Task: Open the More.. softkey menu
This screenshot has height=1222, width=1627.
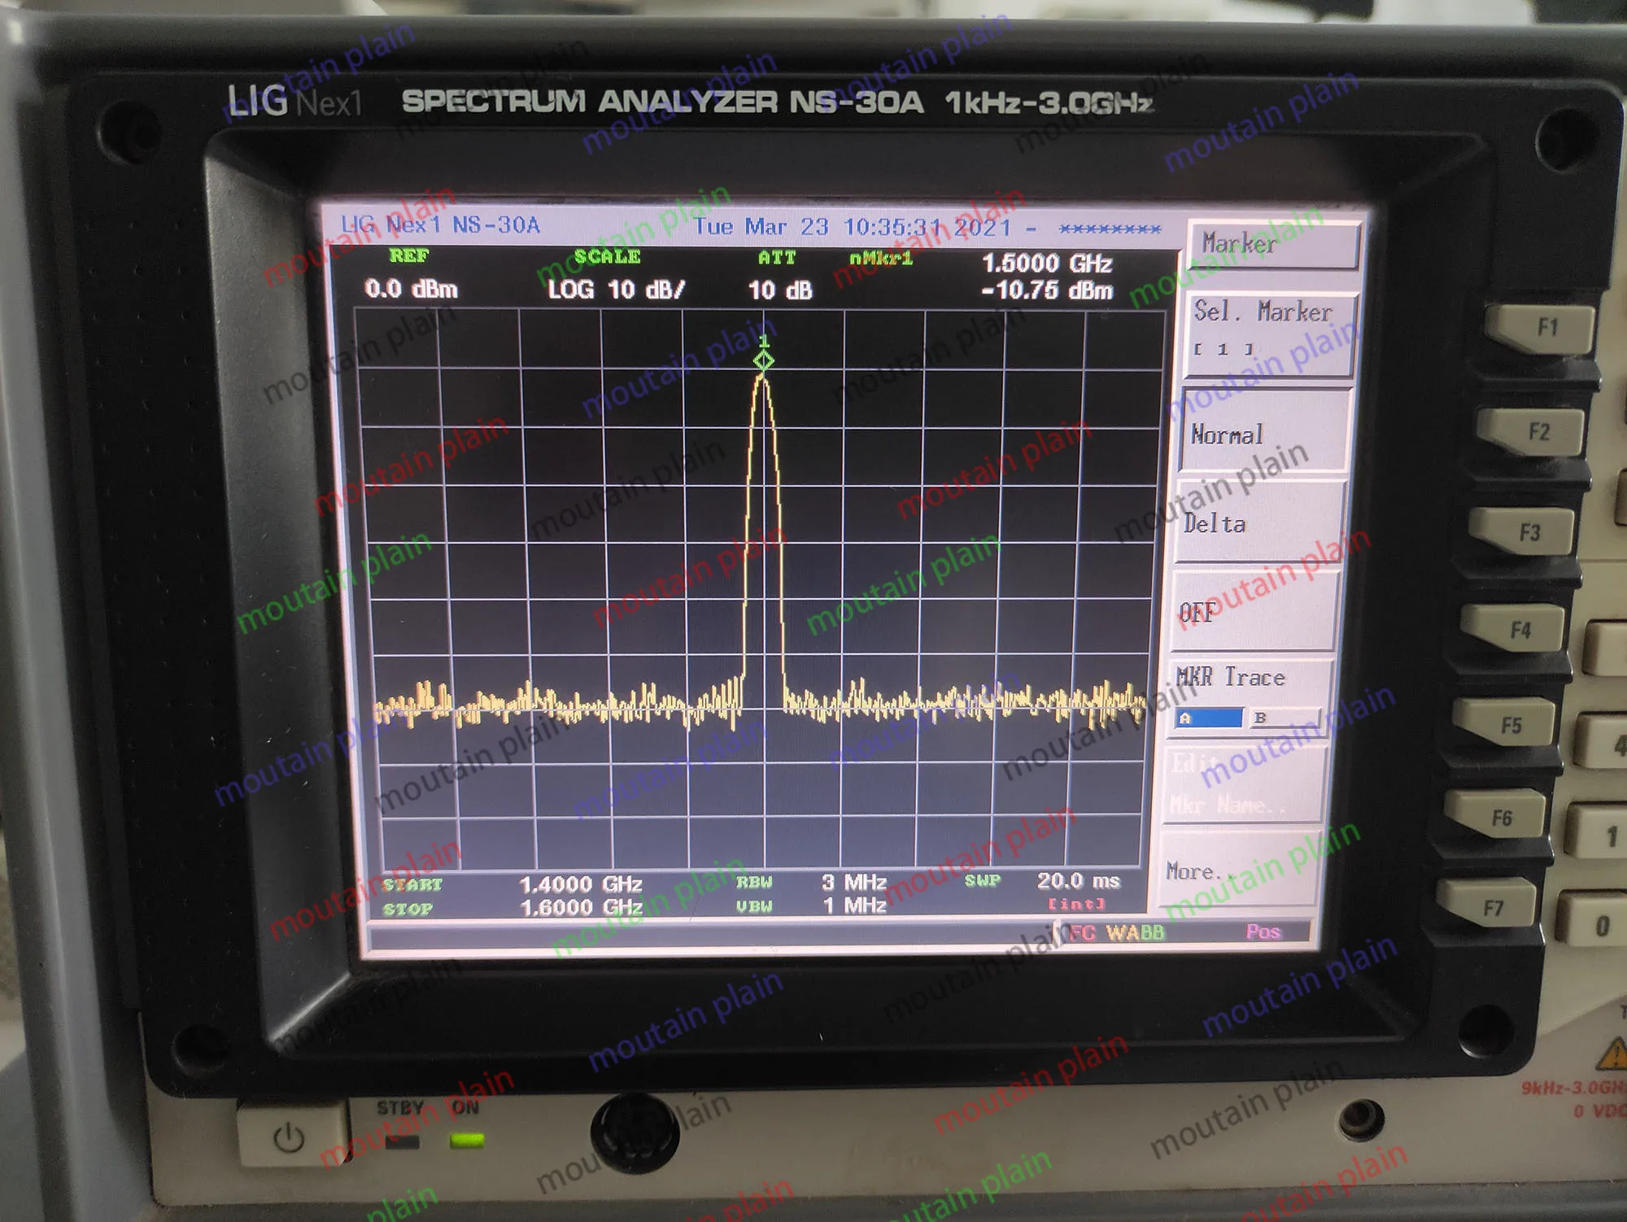Action: [x=1238, y=869]
